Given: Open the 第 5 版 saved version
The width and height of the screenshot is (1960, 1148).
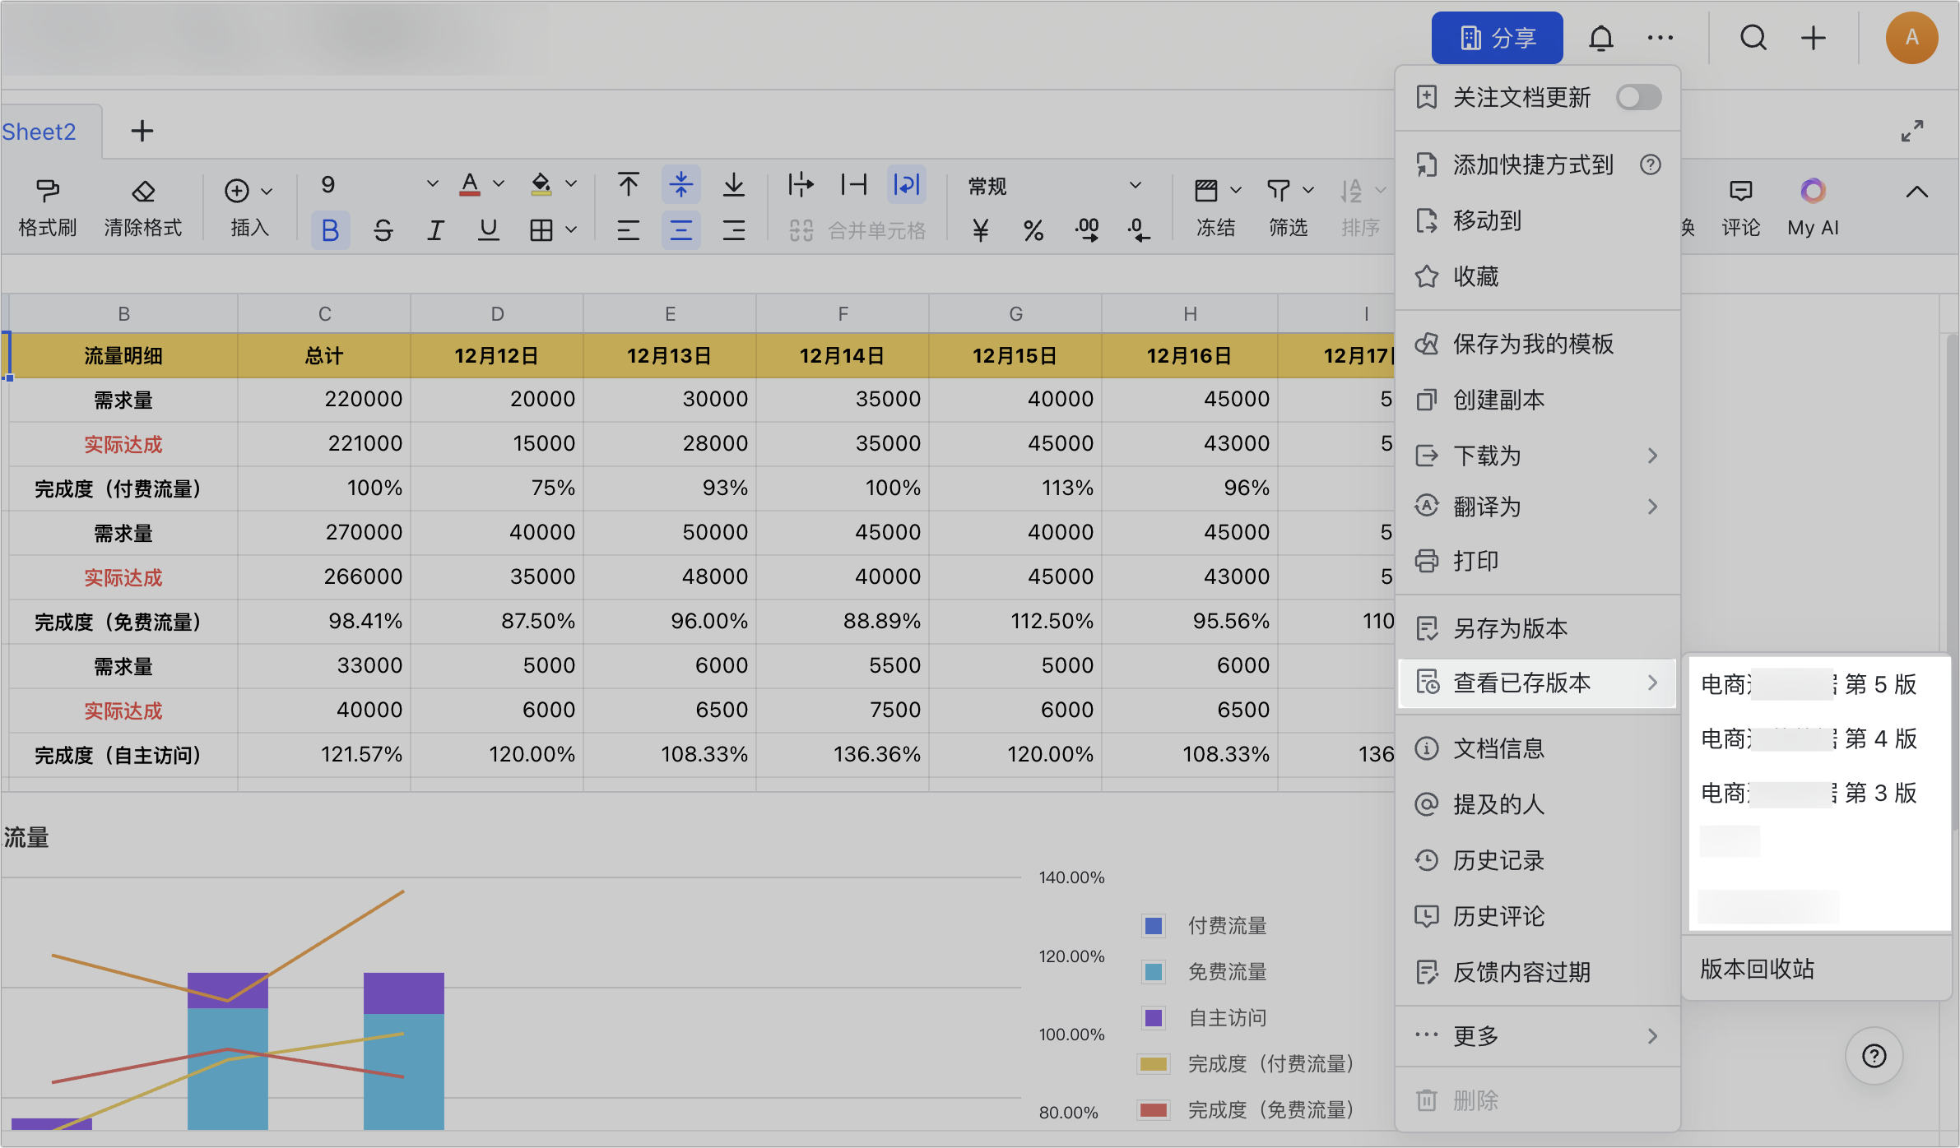Looking at the screenshot, I should click(1809, 684).
